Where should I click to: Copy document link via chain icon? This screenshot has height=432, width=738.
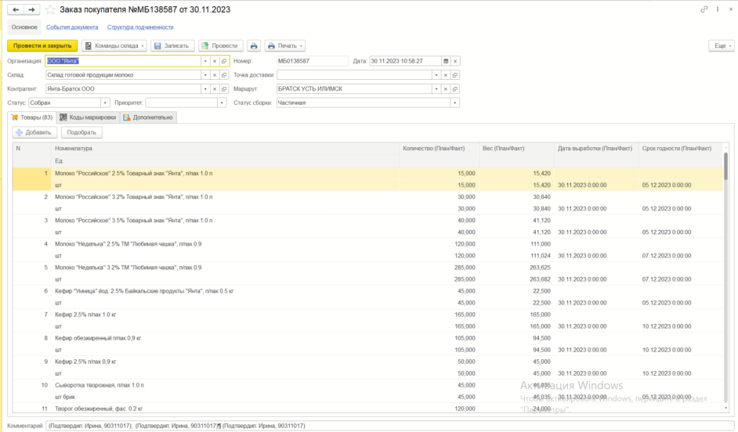coord(704,9)
